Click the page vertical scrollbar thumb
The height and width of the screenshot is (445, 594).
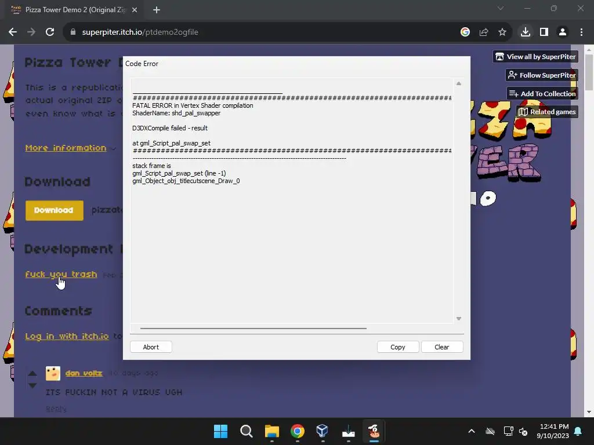pos(589,72)
